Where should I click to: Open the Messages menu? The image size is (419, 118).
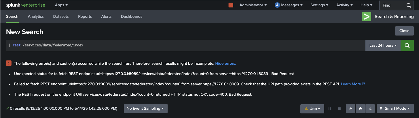point(289,5)
